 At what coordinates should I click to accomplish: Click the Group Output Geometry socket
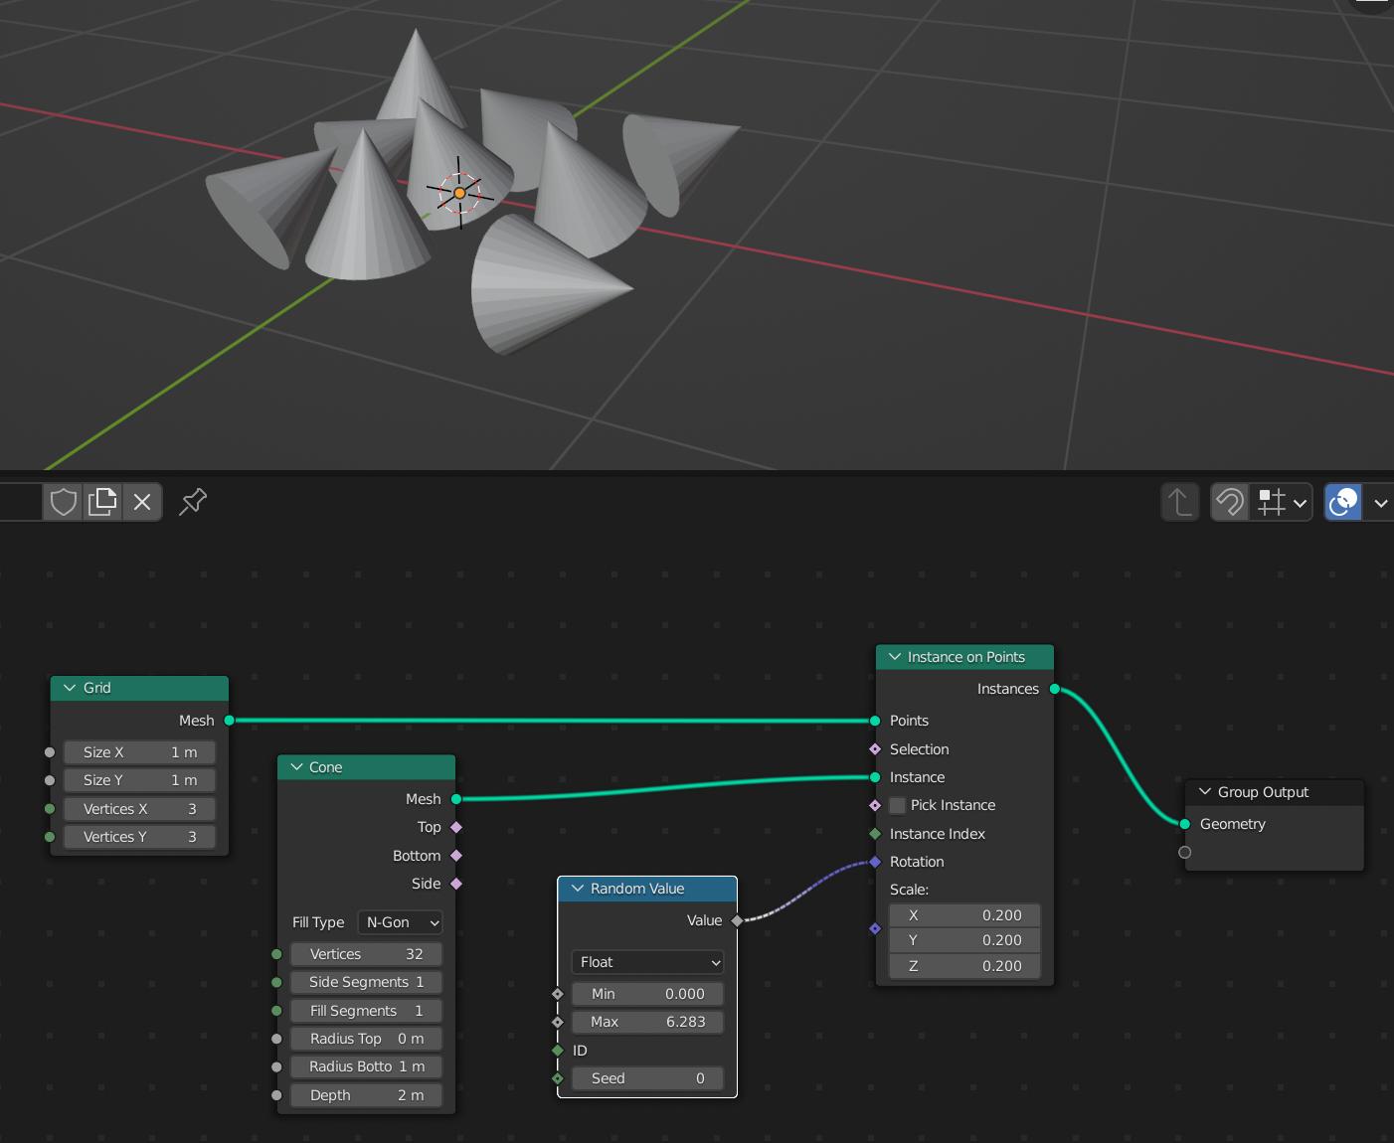point(1185,824)
